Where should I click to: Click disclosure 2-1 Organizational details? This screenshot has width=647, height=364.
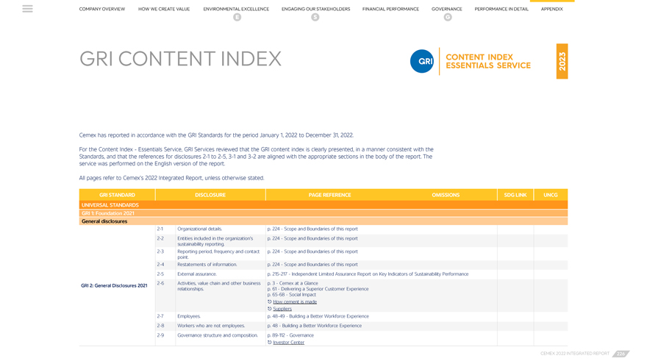pyautogui.click(x=200, y=229)
